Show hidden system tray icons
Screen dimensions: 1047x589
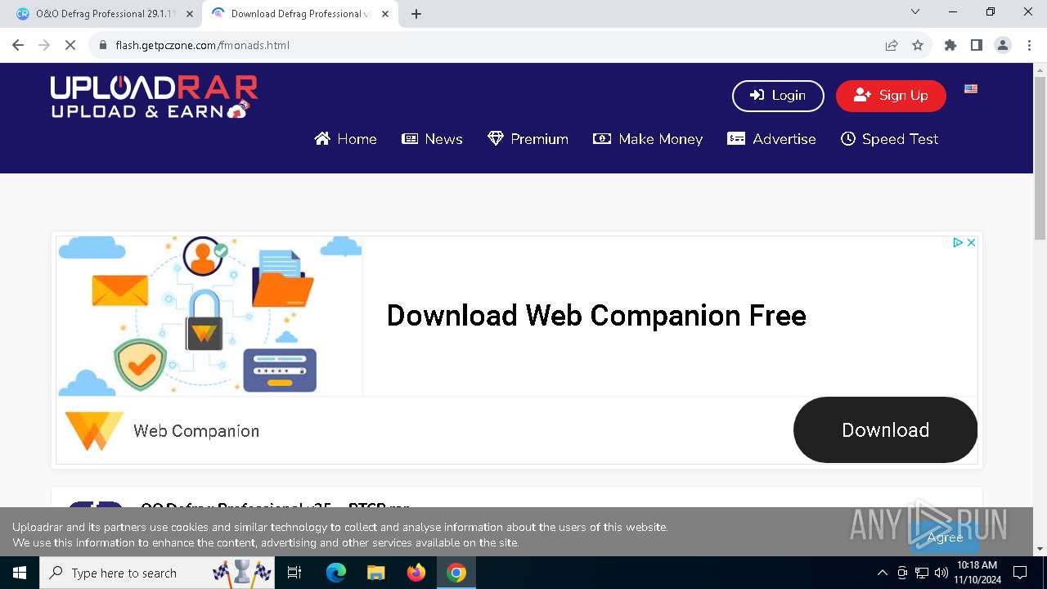882,573
